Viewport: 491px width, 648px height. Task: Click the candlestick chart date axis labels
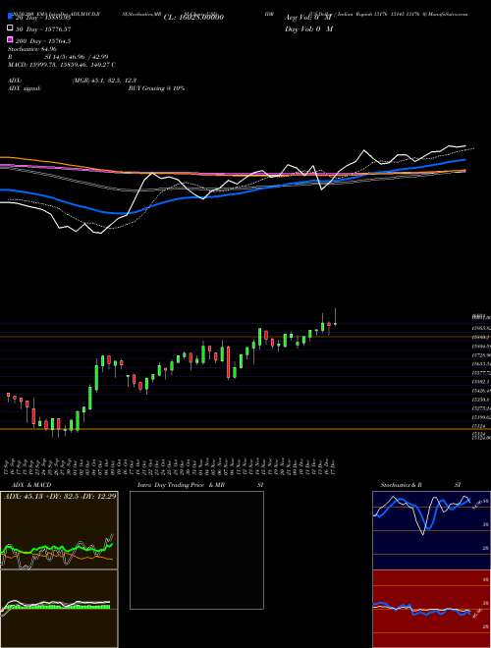tap(170, 465)
